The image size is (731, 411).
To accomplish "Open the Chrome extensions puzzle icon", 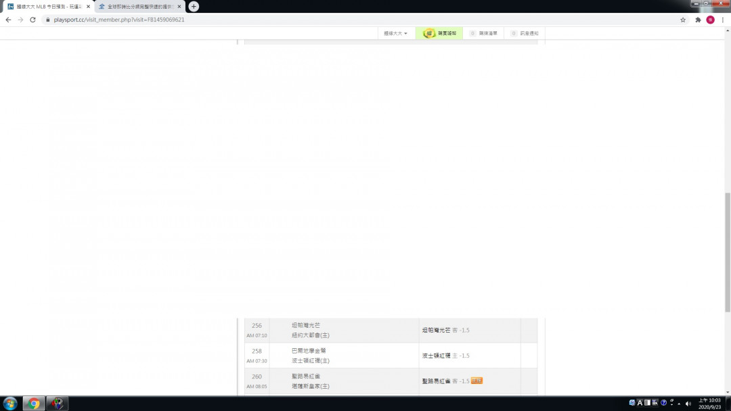I will [x=698, y=20].
